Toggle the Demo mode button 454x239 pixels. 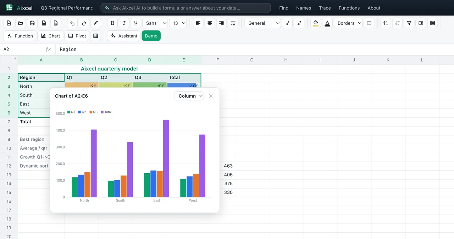(x=151, y=36)
